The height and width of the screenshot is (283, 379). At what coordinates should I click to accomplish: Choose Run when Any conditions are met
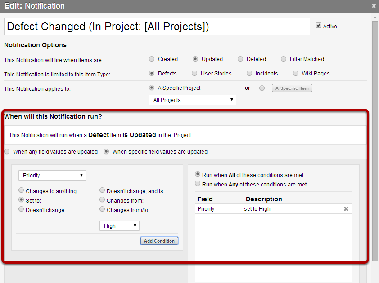coord(198,184)
